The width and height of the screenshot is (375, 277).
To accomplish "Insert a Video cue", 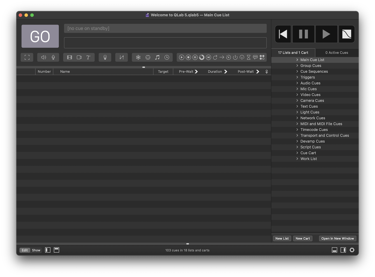I will tap(69, 57).
